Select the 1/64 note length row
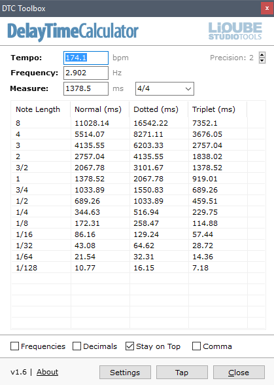 point(138,257)
